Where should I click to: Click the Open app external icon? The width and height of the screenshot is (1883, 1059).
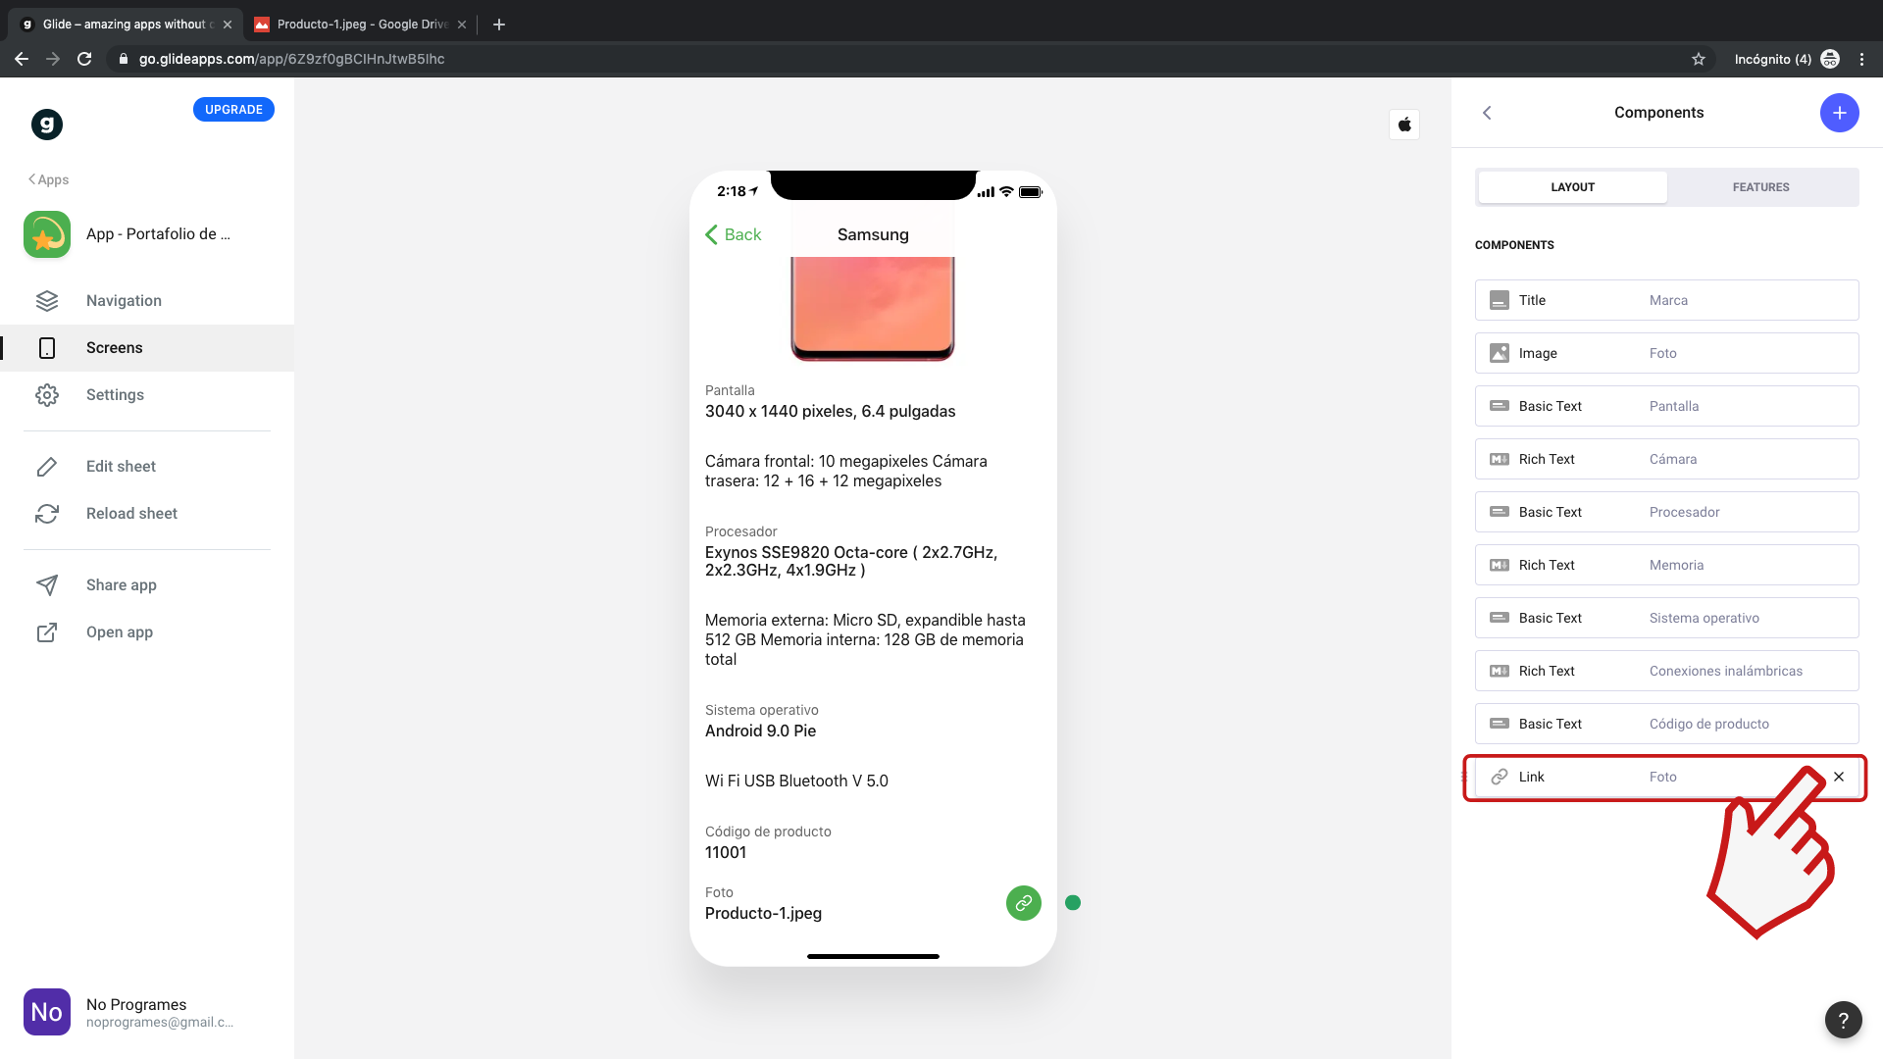[x=47, y=632]
